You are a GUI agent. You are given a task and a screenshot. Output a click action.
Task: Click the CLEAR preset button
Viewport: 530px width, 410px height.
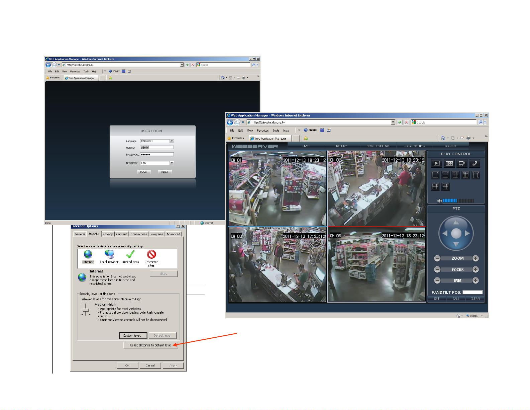475,299
